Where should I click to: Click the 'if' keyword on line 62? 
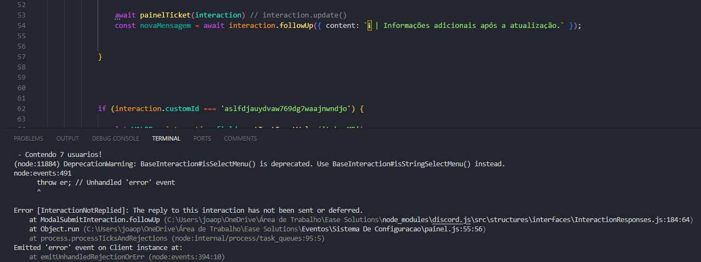point(102,109)
